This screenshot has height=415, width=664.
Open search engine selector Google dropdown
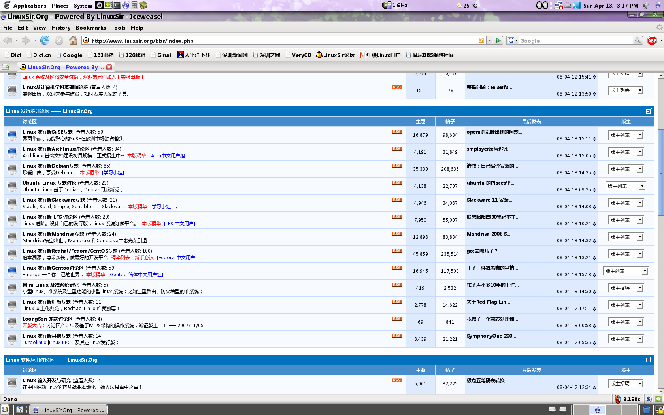pyautogui.click(x=513, y=40)
